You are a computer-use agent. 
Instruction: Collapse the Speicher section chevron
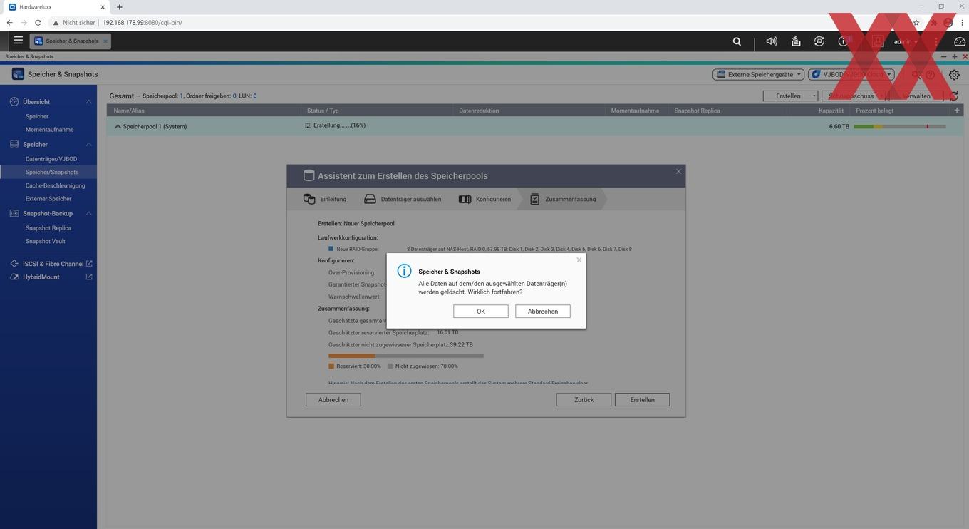pos(88,144)
